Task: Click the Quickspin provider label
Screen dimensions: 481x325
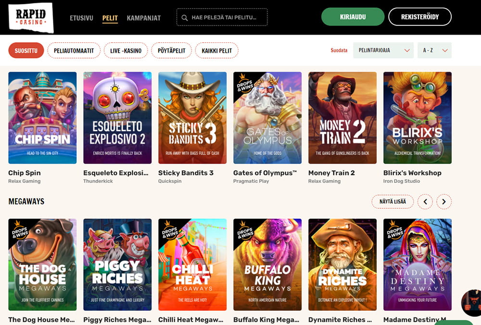Action: coord(170,181)
